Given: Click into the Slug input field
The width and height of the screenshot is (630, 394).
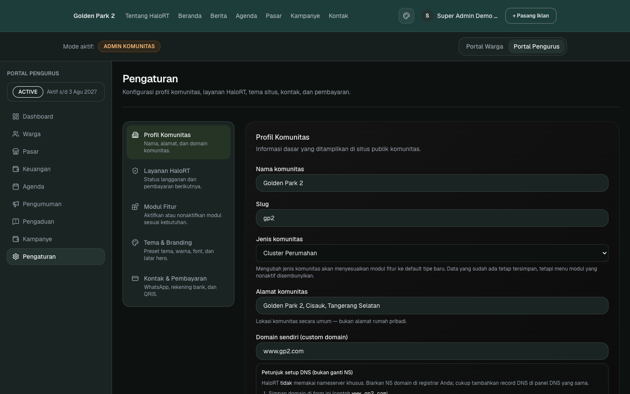Looking at the screenshot, I should coord(432,218).
